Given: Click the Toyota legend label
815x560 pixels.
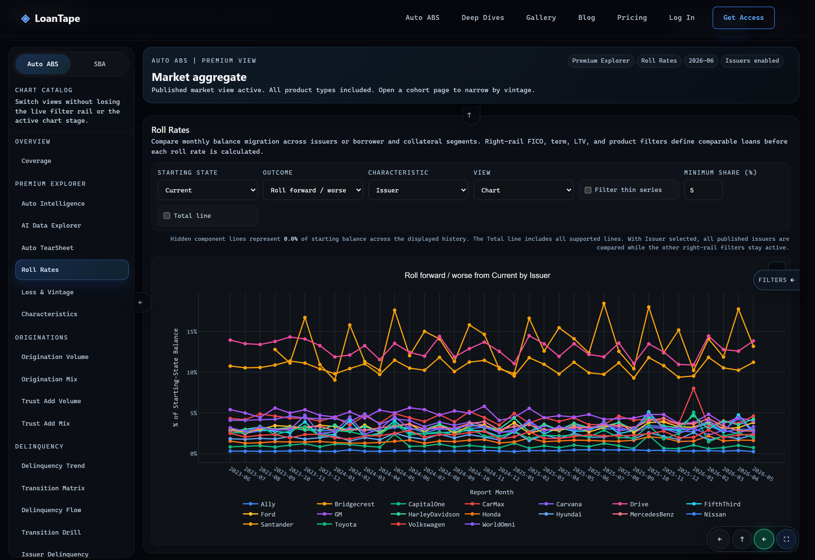Looking at the screenshot, I should click(345, 525).
